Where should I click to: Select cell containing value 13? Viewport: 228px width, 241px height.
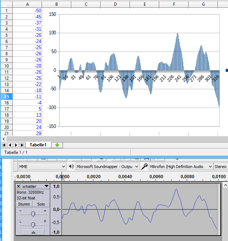[x=27, y=115]
